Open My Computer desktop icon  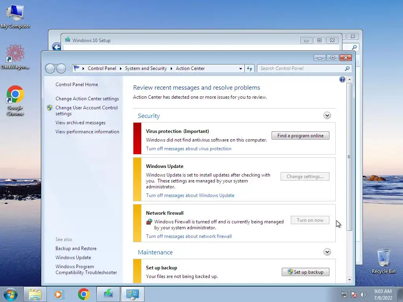tap(15, 16)
